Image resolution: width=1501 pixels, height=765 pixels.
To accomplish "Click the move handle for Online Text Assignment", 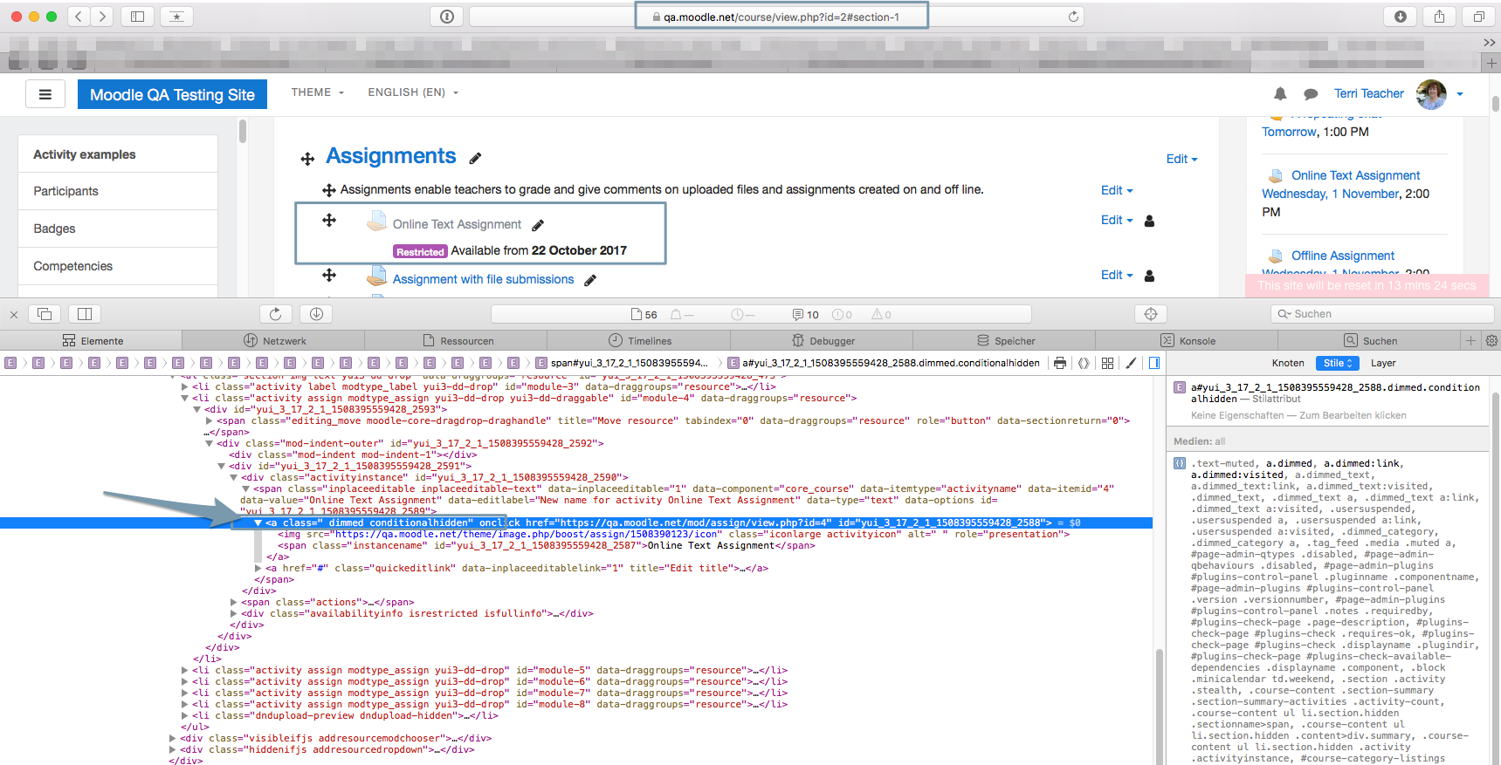I will (x=329, y=220).
